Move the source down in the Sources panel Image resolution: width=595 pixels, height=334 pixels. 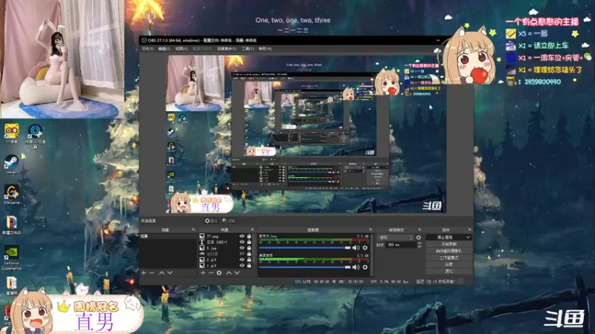(237, 272)
